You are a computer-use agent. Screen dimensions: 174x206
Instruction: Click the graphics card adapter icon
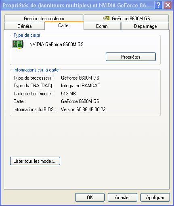click(18, 45)
